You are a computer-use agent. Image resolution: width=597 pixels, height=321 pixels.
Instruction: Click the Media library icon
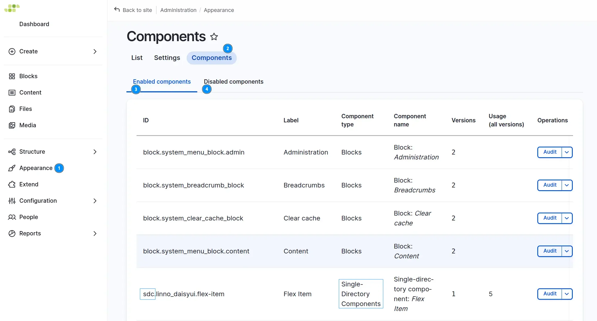[x=13, y=125]
